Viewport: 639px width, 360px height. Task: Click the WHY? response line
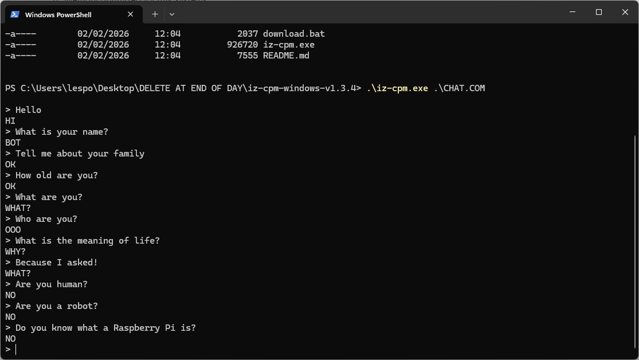pos(15,252)
